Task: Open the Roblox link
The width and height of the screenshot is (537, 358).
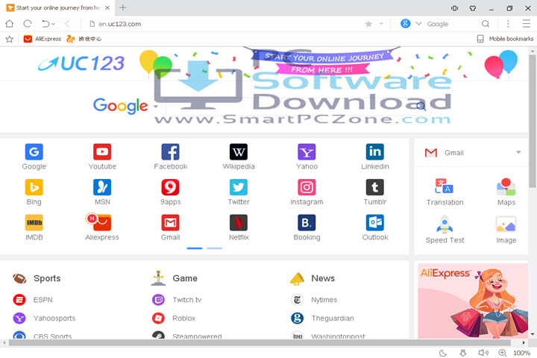Action: [174, 318]
